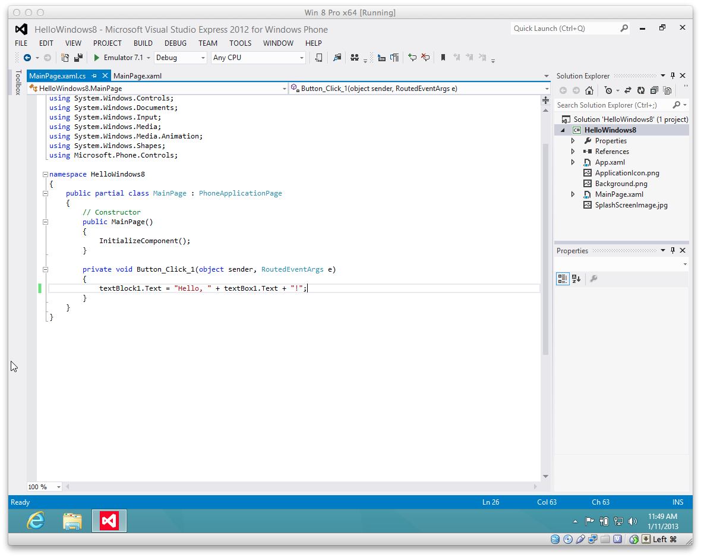The height and width of the screenshot is (557, 701).
Task: Open the volume control in the system tray
Action: tap(633, 521)
